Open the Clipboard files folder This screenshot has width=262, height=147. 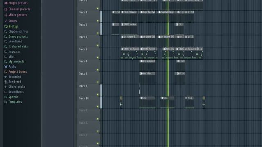click(16, 31)
